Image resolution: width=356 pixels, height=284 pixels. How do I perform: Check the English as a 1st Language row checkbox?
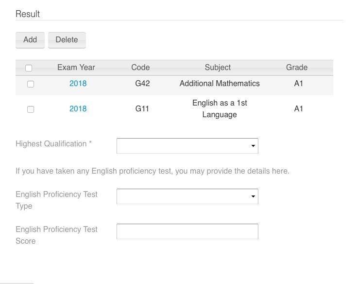[x=31, y=109]
